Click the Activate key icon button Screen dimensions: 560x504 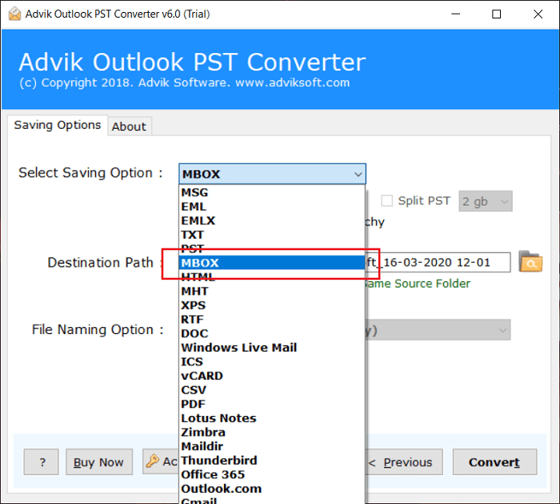click(x=161, y=462)
